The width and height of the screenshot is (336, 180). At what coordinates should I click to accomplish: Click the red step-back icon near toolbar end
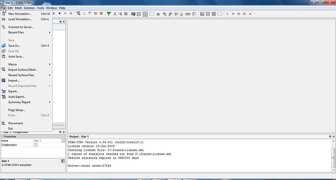click(239, 14)
